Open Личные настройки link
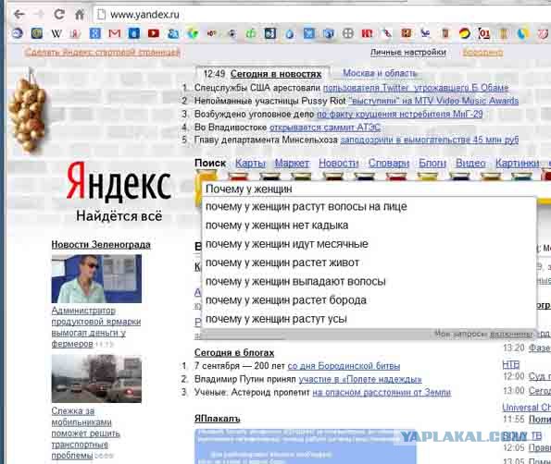551x464 pixels. (x=408, y=53)
